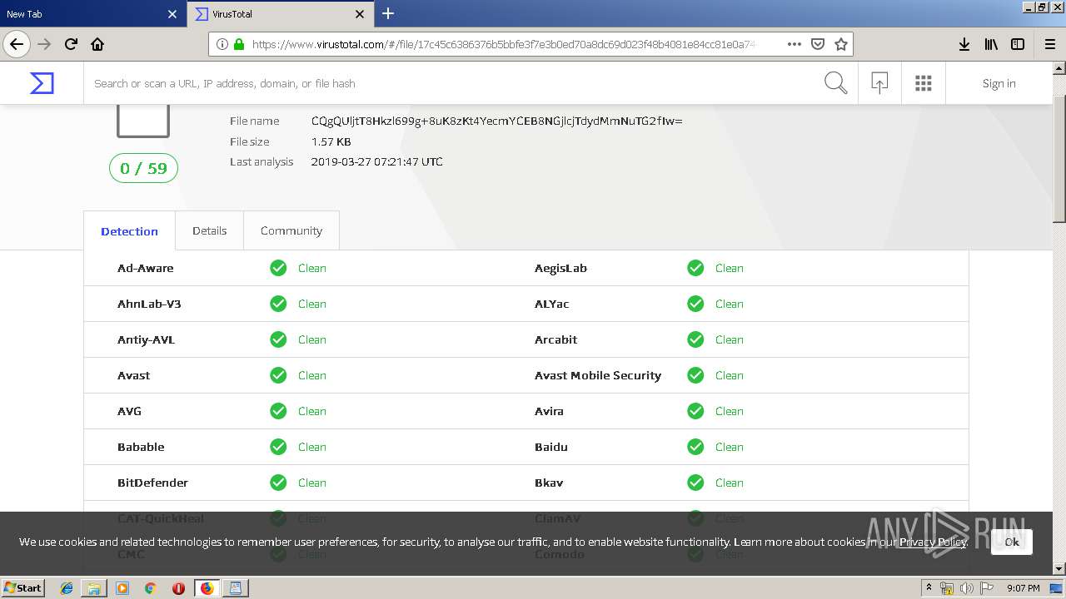
Task: Open File Explorer from the taskbar
Action: pos(94,588)
